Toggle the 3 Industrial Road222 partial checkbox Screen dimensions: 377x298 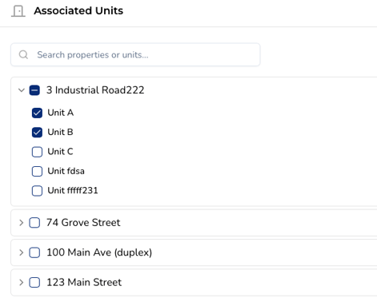[x=34, y=90]
